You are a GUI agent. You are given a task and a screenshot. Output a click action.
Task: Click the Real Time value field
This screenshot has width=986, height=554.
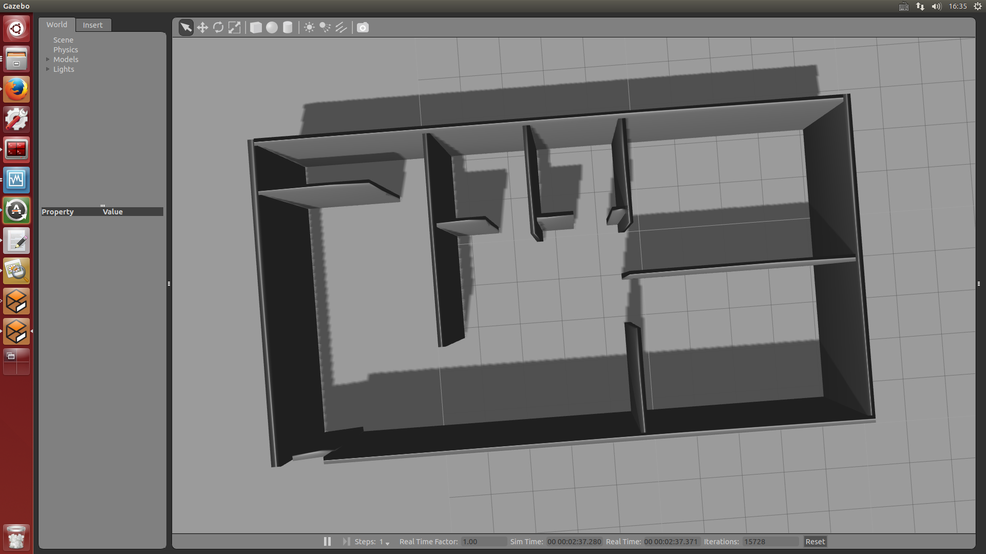pos(671,542)
